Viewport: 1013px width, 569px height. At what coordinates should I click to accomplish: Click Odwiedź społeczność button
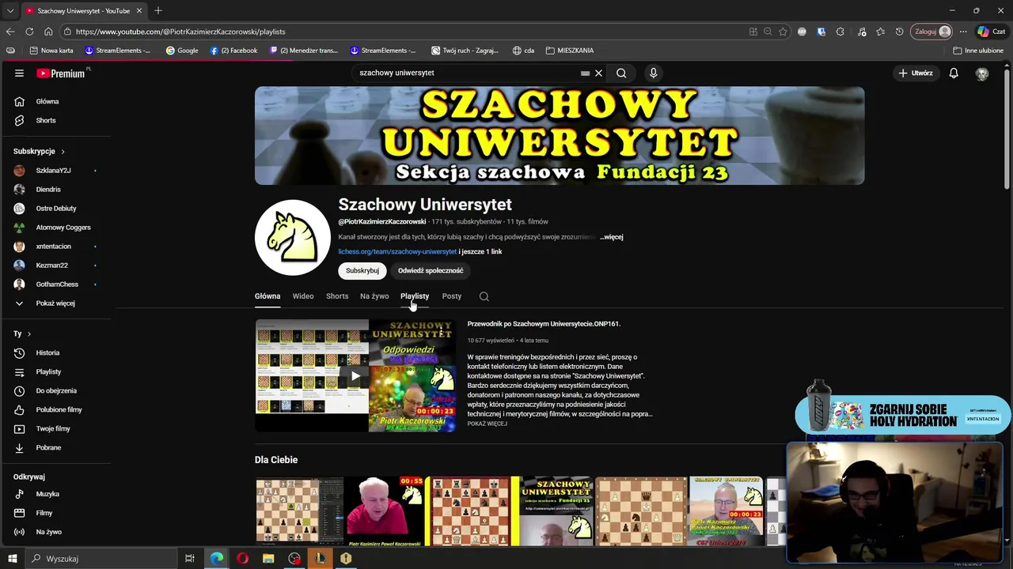pyautogui.click(x=431, y=270)
